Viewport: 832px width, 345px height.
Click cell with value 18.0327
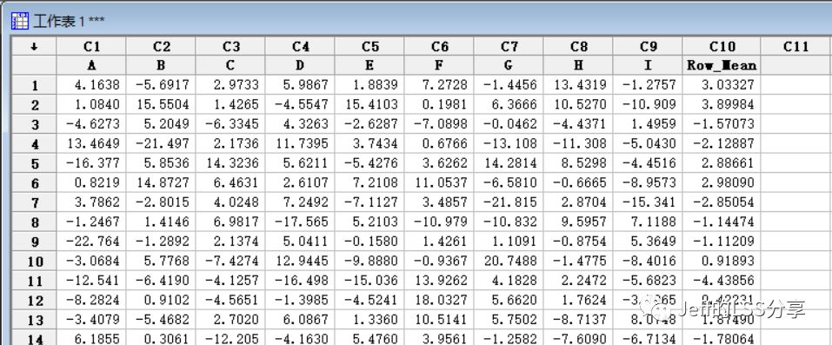click(439, 301)
